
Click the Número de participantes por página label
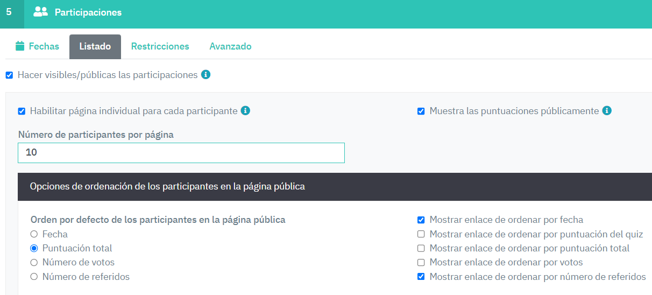[x=96, y=135]
